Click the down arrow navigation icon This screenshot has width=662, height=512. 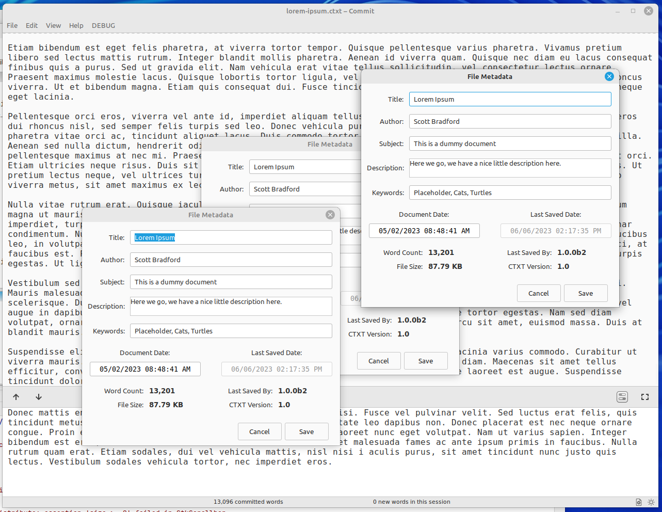tap(39, 397)
